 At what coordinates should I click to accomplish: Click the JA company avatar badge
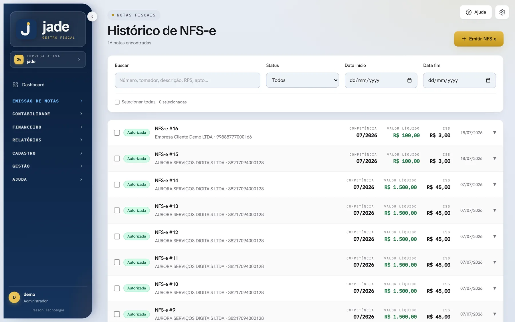coord(19,60)
